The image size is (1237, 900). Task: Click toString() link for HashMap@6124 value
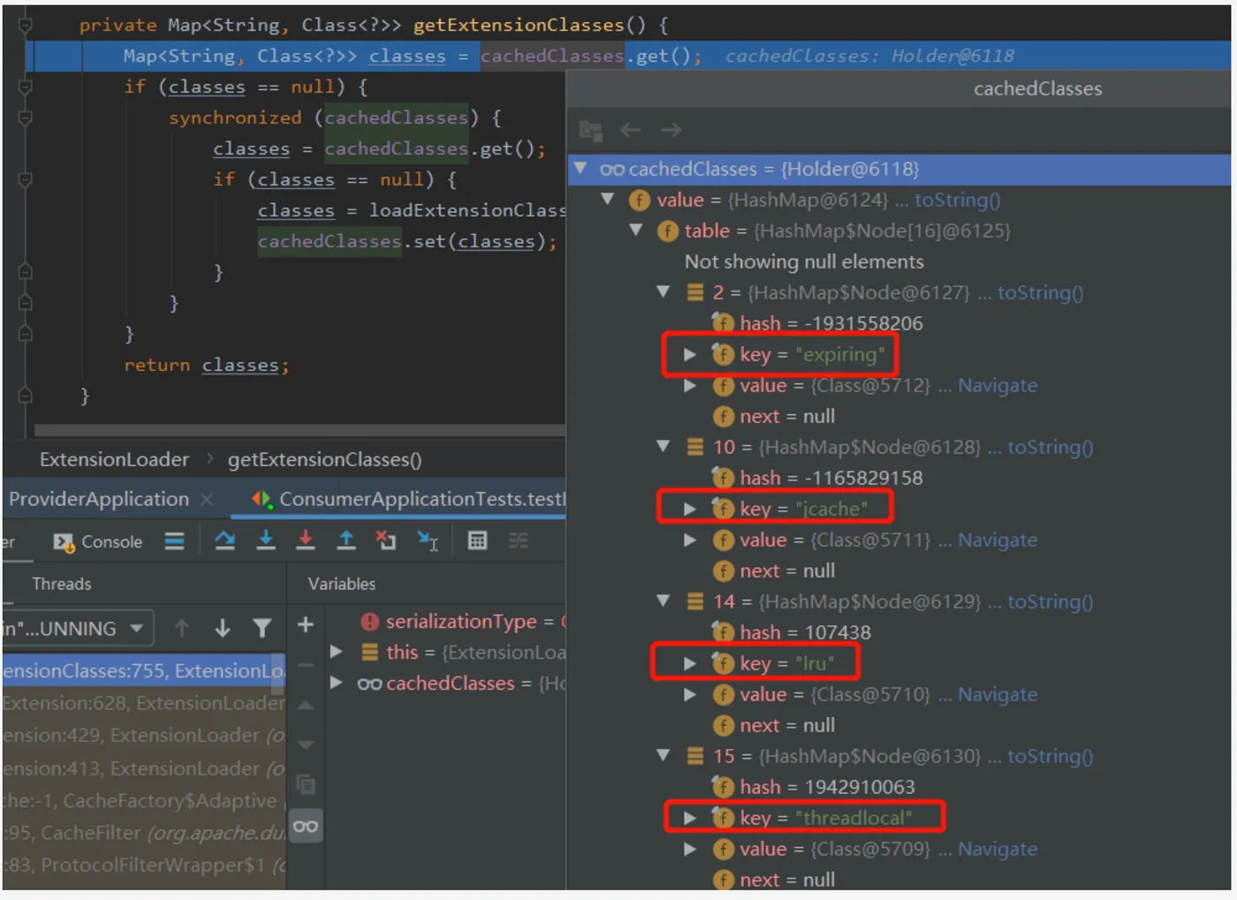958,200
